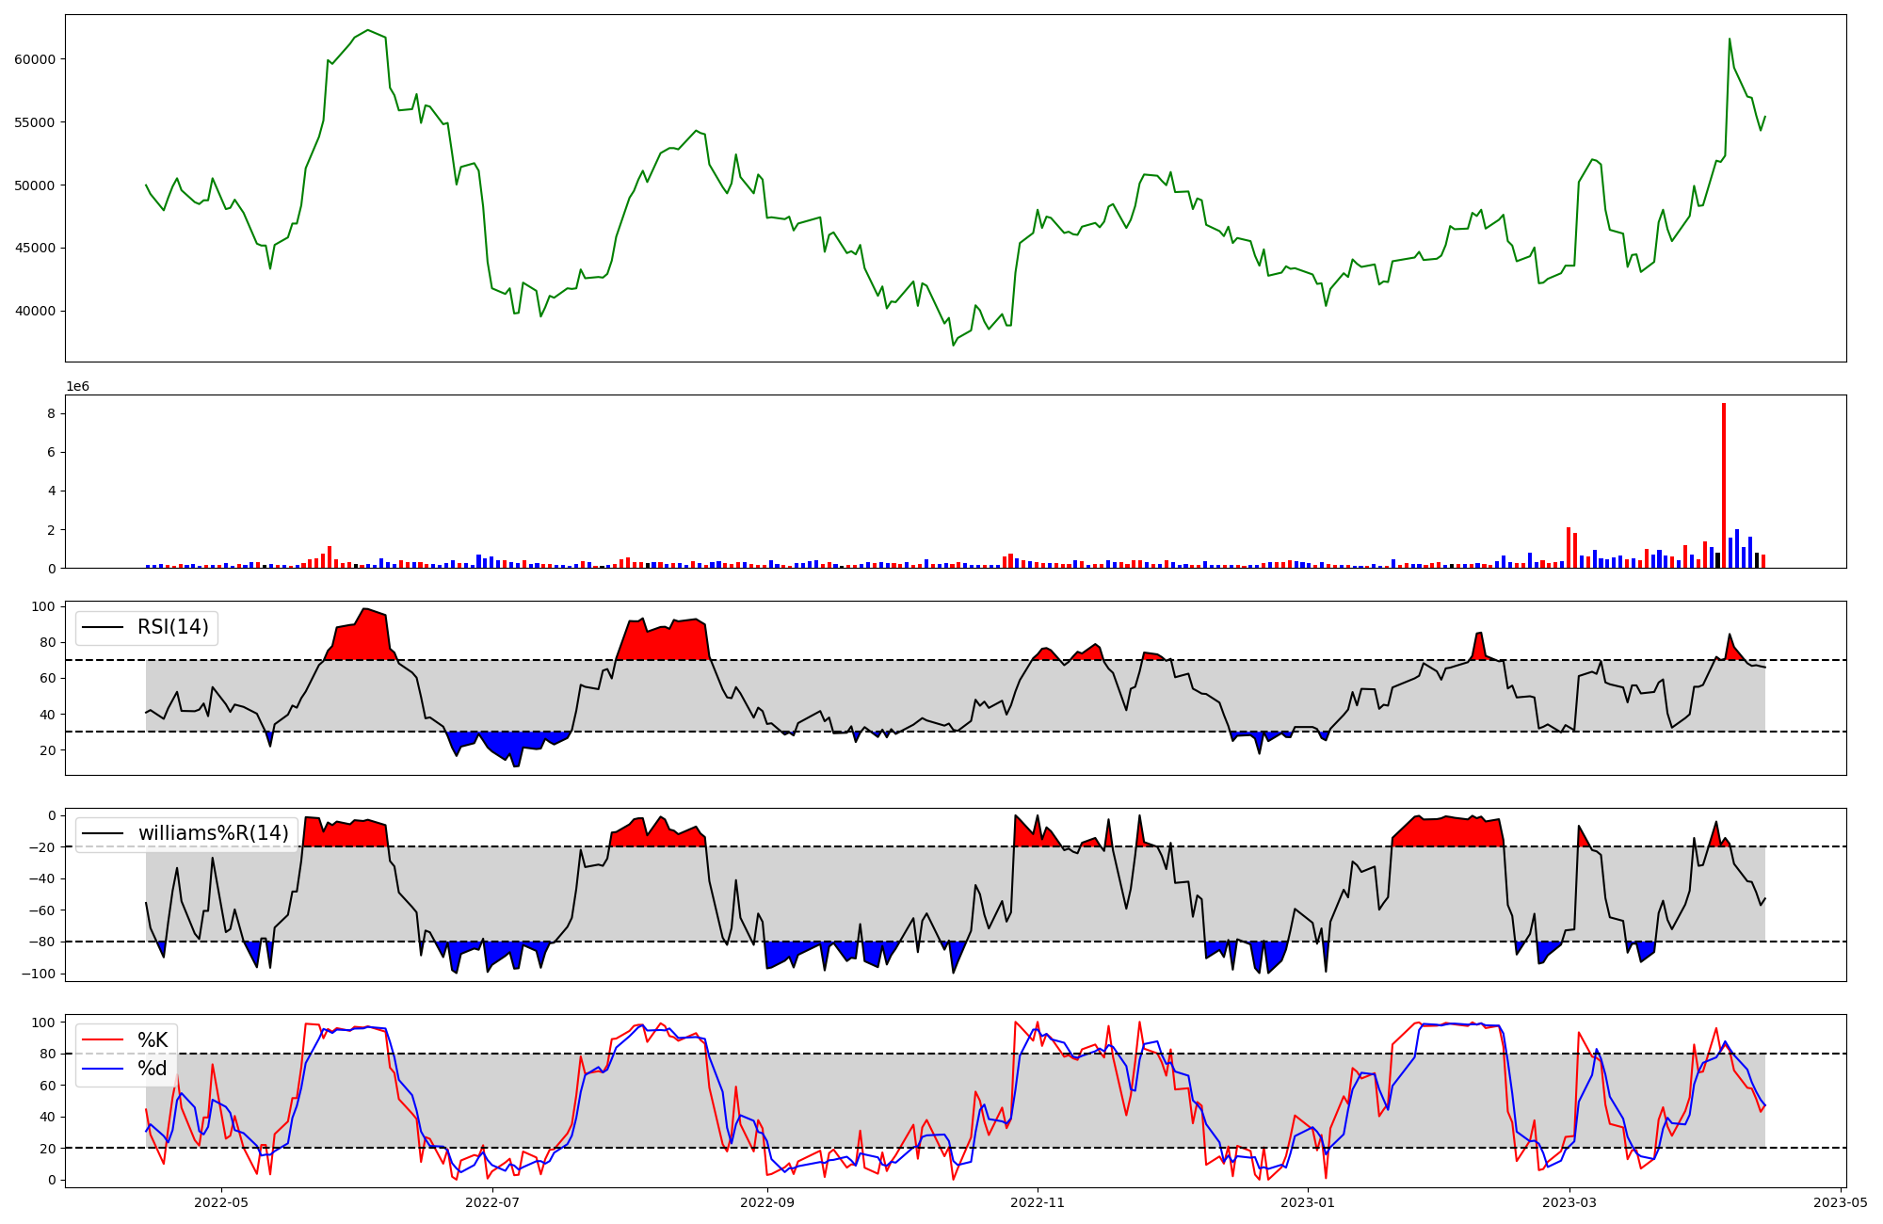Click the %K legend entry
1883x1224 pixels.
[153, 1040]
